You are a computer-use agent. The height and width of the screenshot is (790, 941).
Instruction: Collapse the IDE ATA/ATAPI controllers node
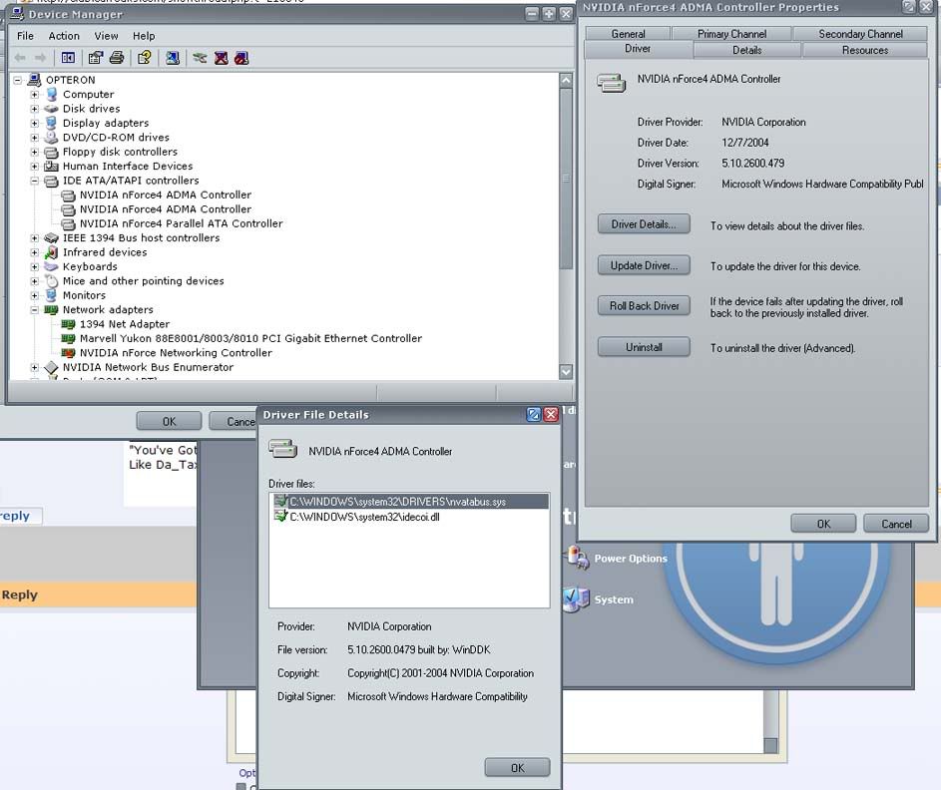click(x=34, y=181)
